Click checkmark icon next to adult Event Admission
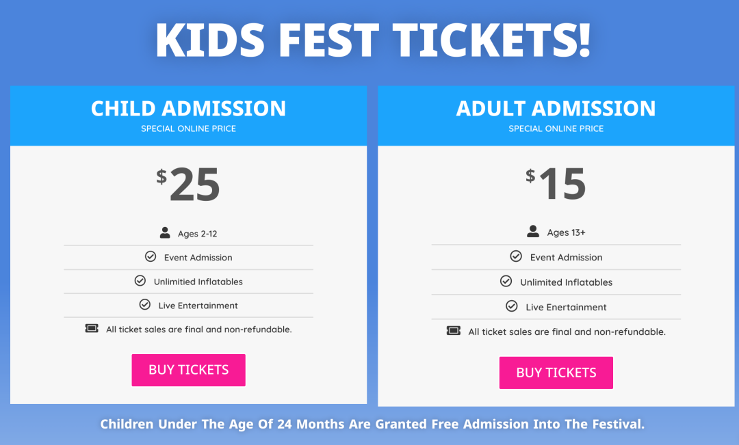This screenshot has width=739, height=445. pyautogui.click(x=516, y=256)
